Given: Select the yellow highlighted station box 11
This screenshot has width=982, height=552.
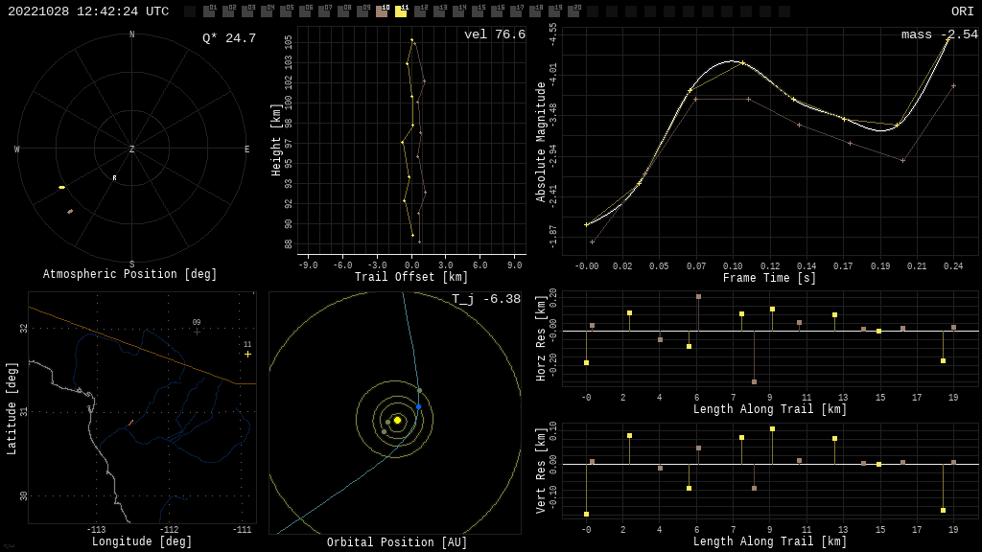Looking at the screenshot, I should point(401,11).
